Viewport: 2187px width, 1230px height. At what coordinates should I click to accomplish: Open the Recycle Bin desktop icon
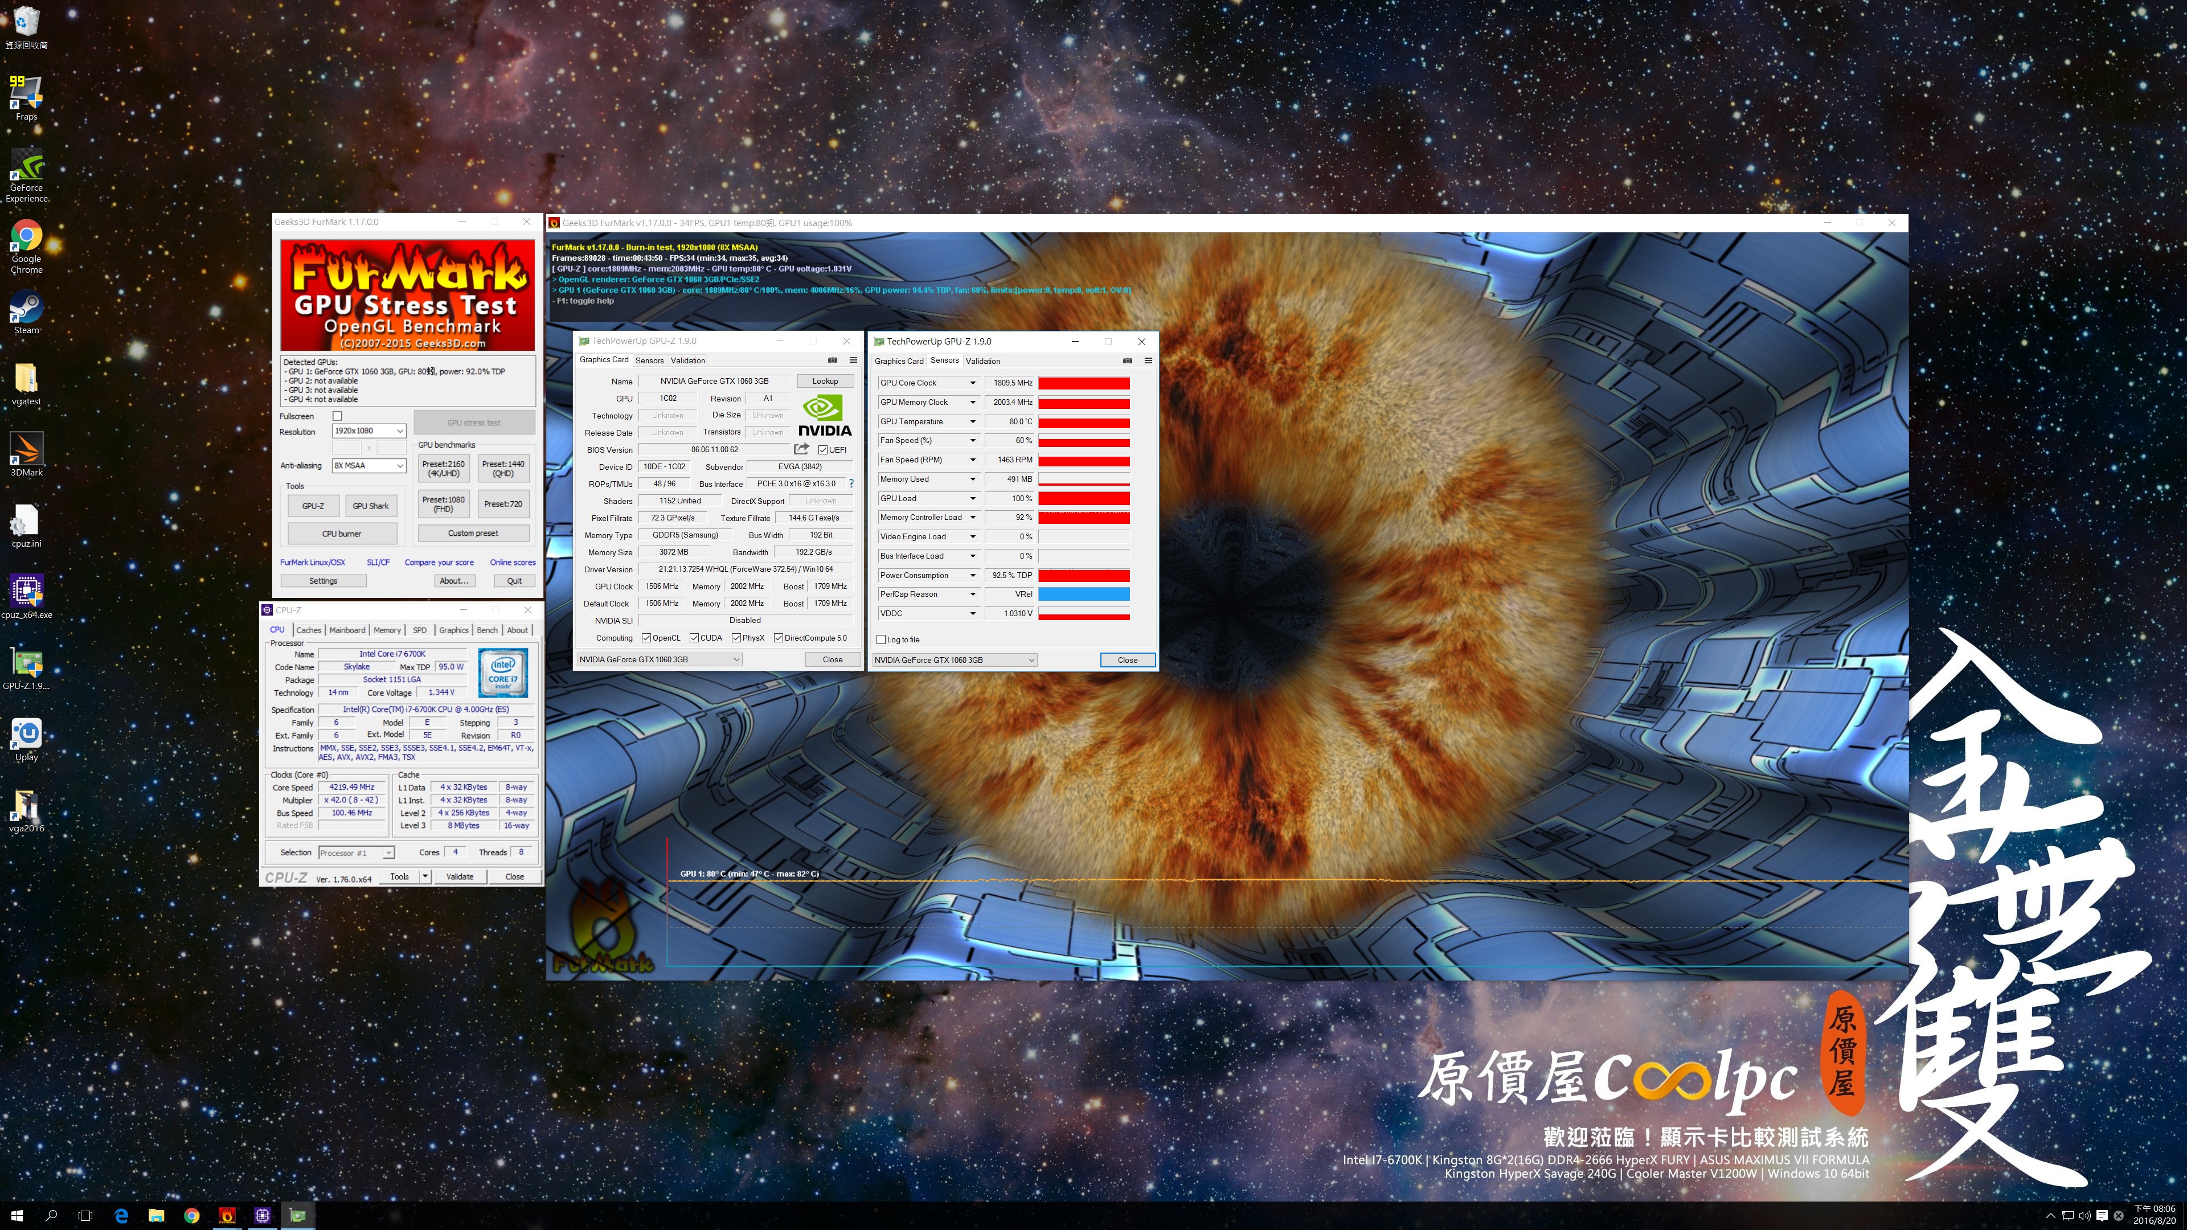click(x=26, y=27)
